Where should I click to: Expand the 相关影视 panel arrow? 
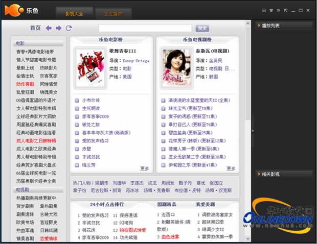[x=259, y=174]
